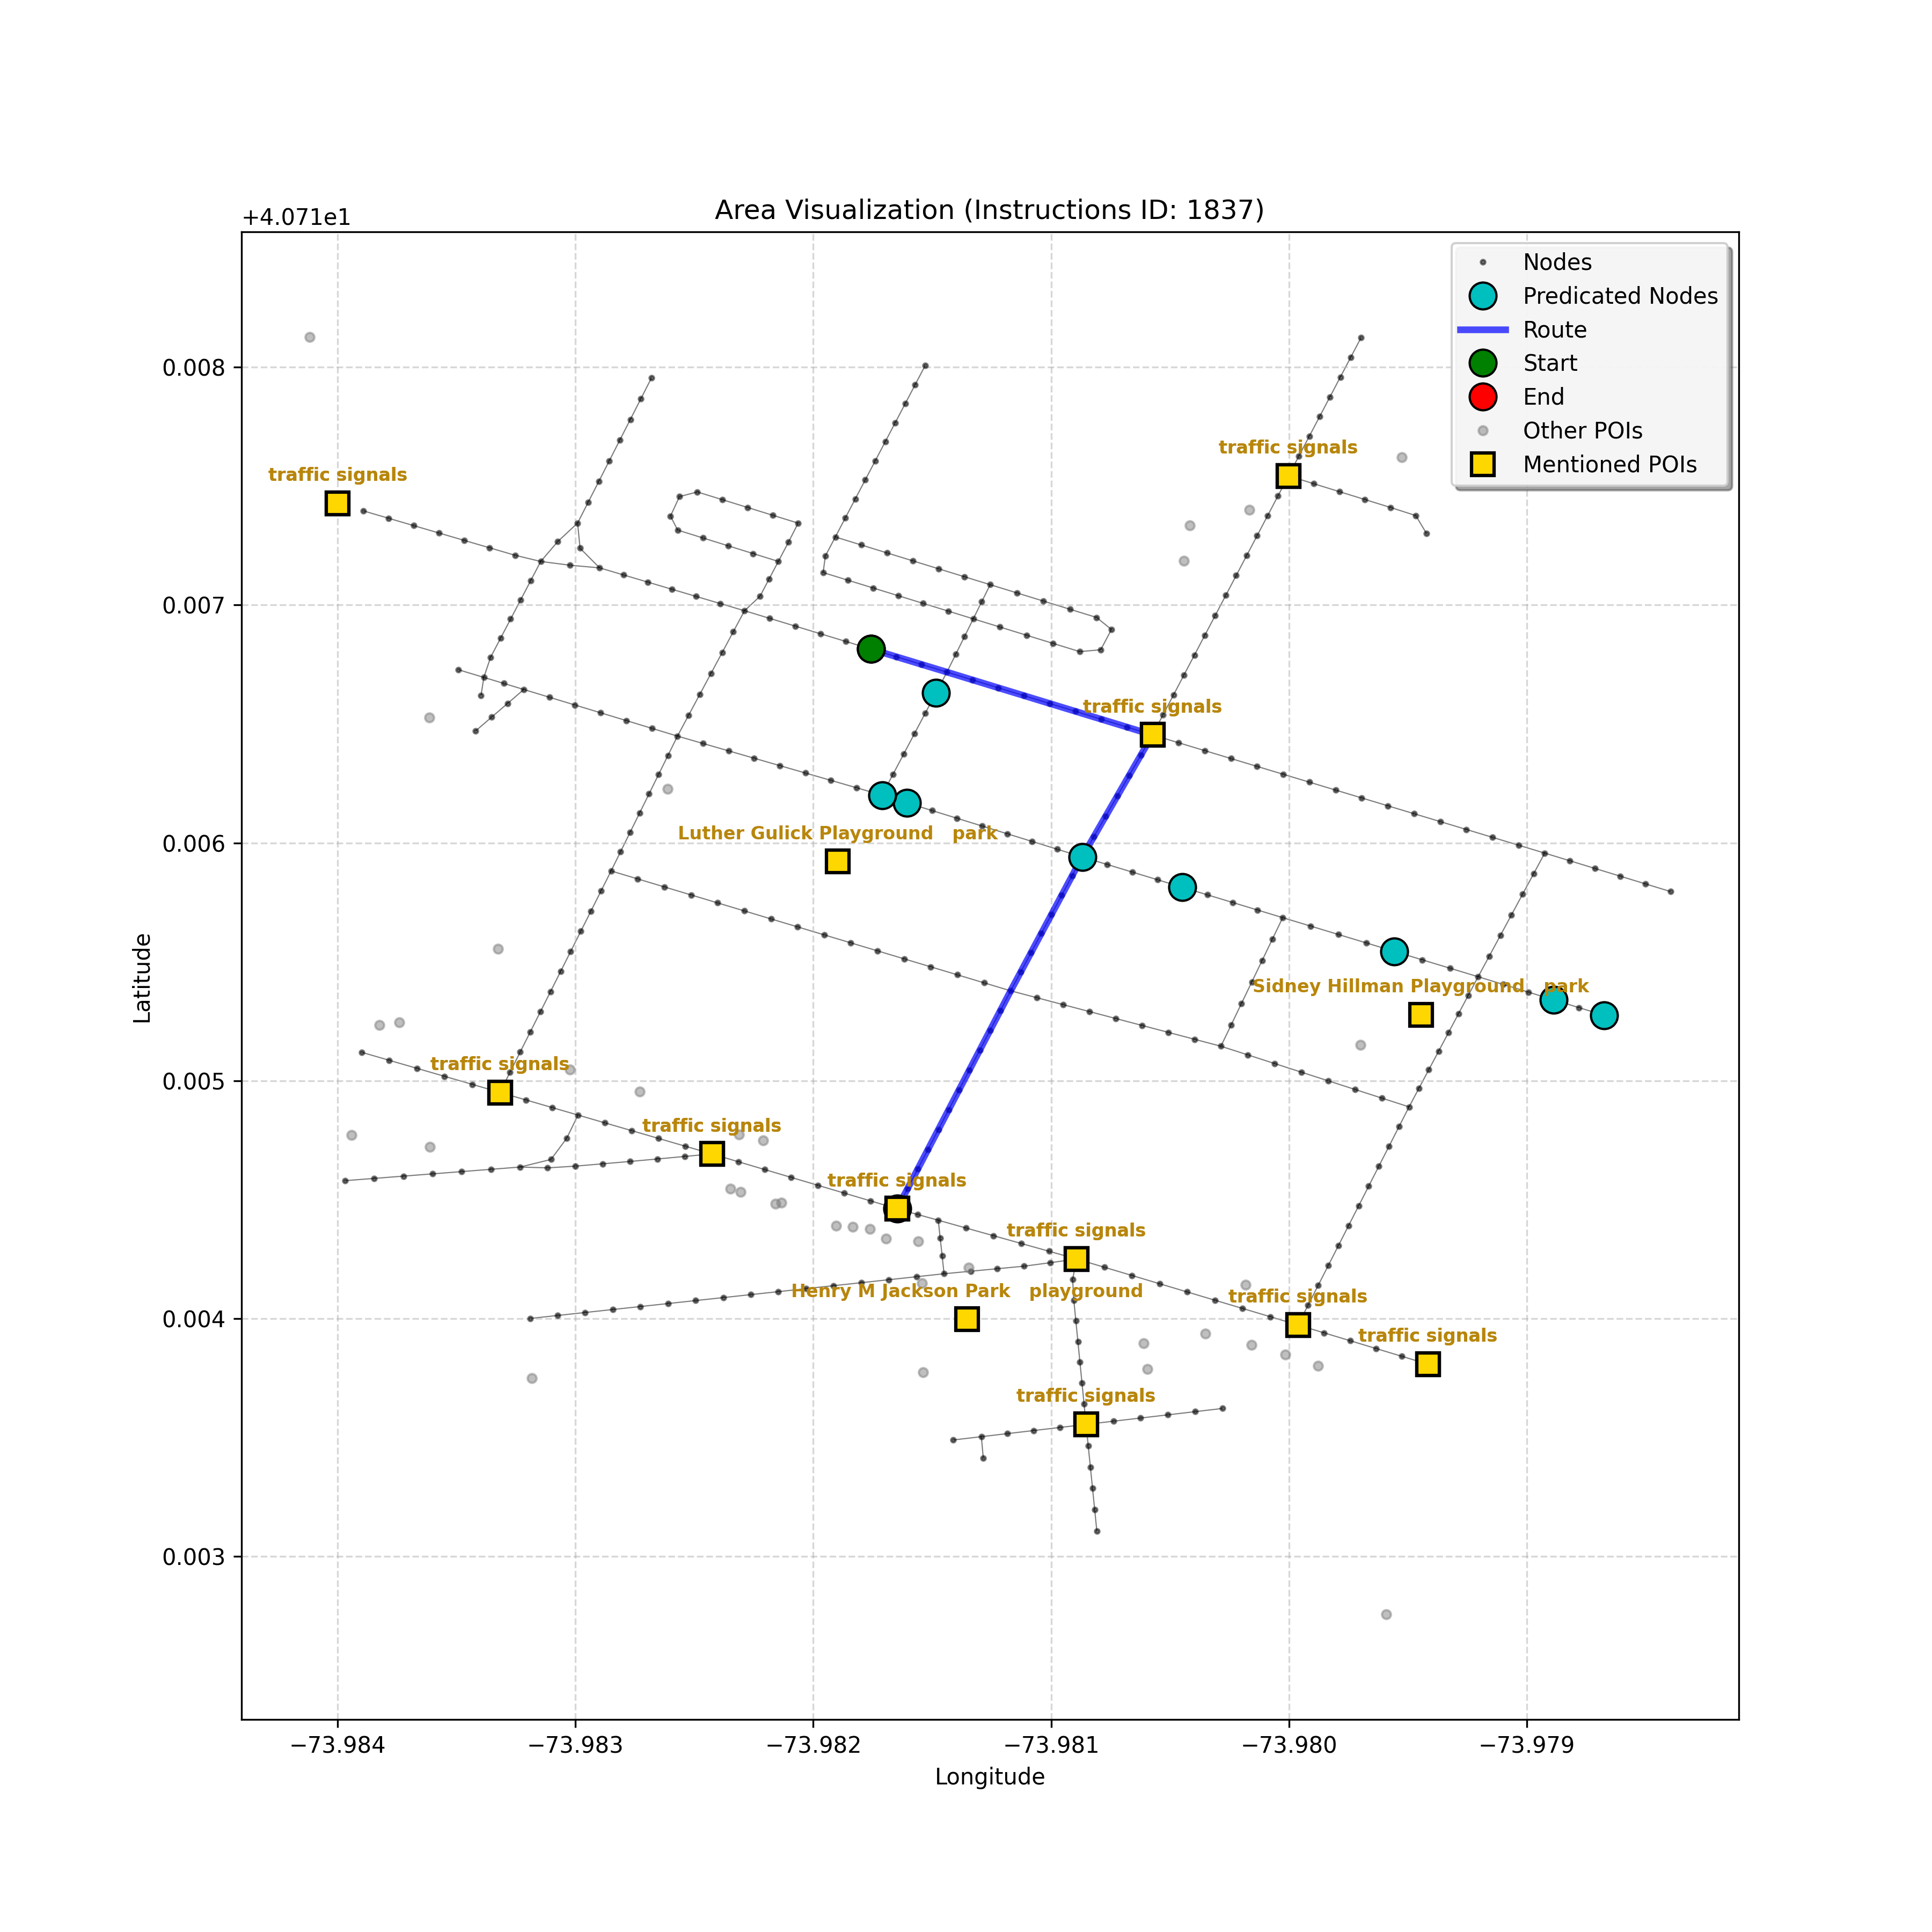Click the traffic signals marker near top right
This screenshot has height=1932, width=1932.
click(x=1288, y=476)
